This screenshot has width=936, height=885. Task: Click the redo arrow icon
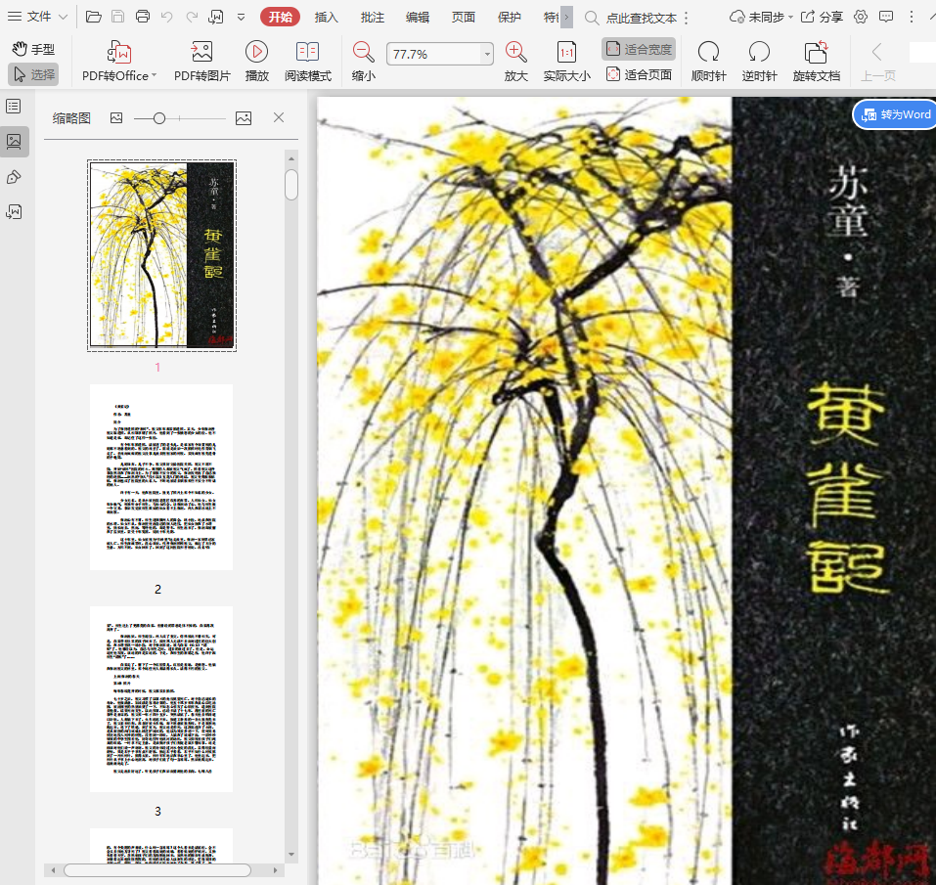192,17
